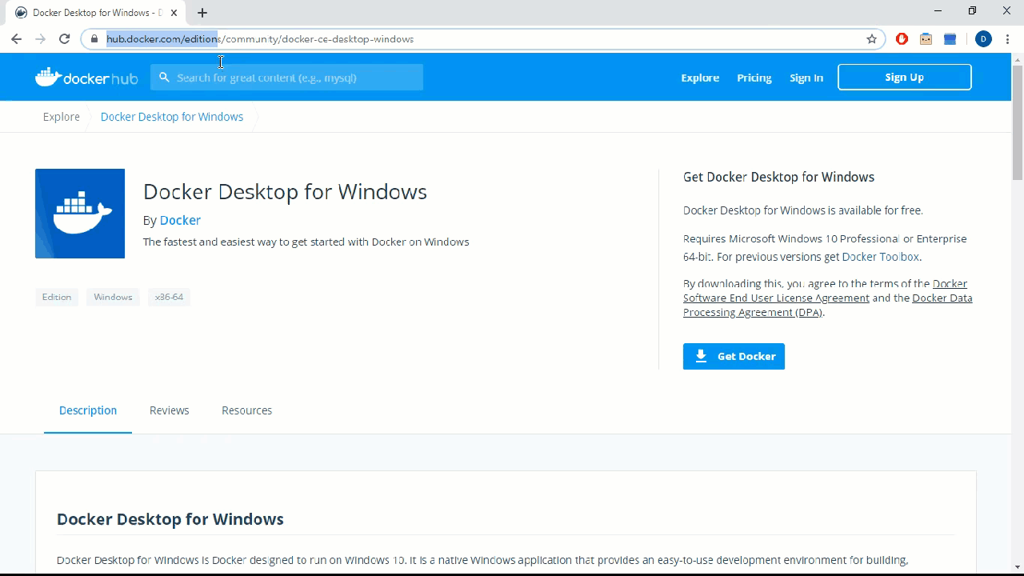The height and width of the screenshot is (576, 1024).
Task: Open Explore in the header navigation
Action: (700, 78)
